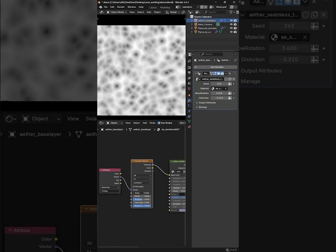Open the Scene properties tab
The image size is (336, 252).
click(189, 83)
